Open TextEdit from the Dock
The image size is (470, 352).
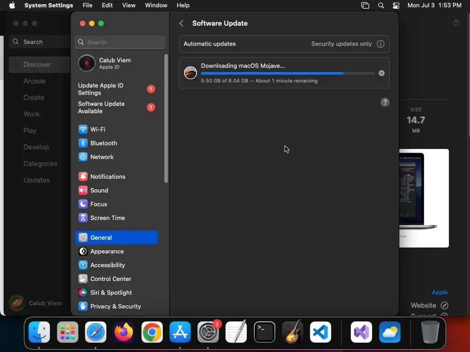tap(236, 332)
